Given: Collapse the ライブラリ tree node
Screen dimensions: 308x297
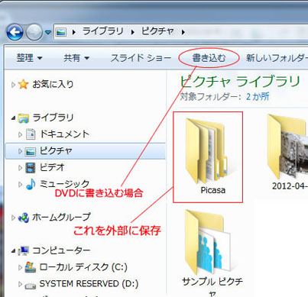Looking at the screenshot, I should pos(13,118).
